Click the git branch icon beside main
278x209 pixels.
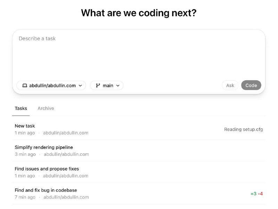point(98,86)
